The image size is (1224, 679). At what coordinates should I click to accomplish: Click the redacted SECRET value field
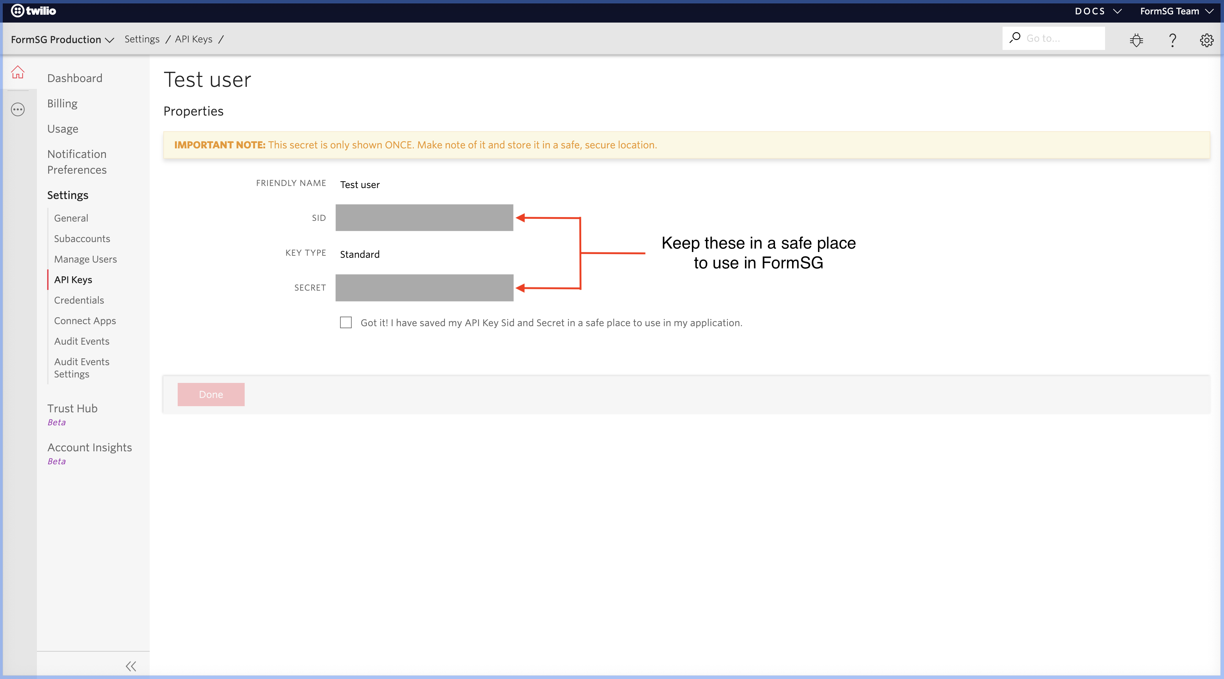pos(424,288)
